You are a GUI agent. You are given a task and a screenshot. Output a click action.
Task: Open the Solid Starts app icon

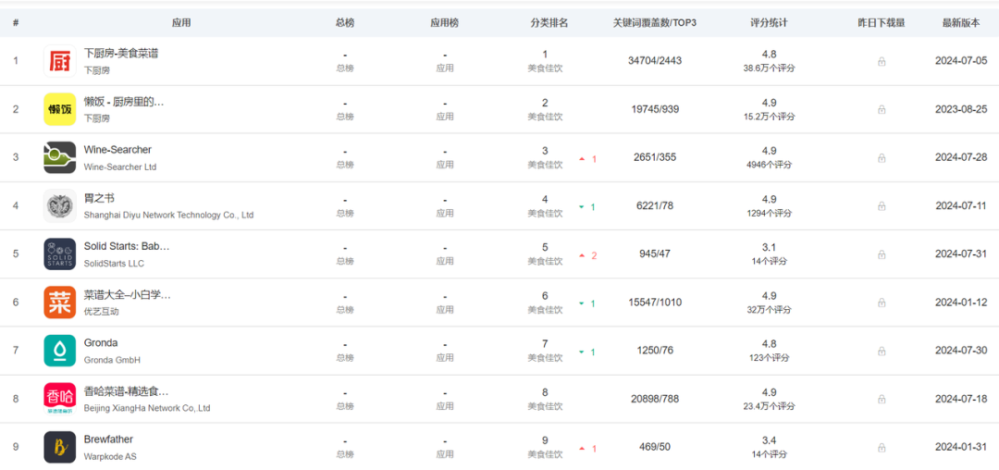click(x=60, y=254)
